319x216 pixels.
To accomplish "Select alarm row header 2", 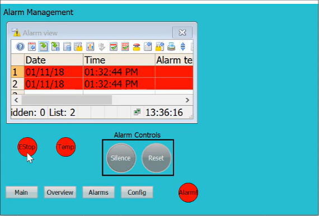I will [x=17, y=83].
